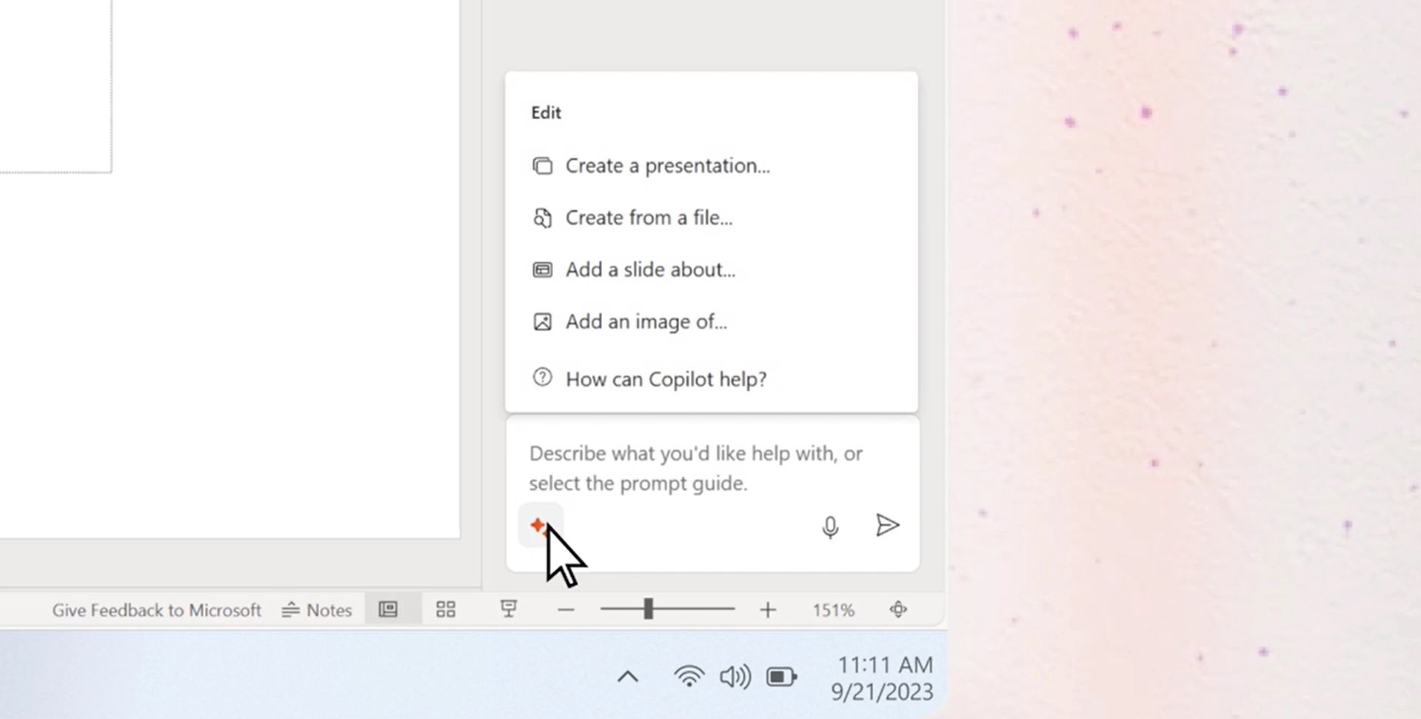
Task: Select 'Add an image of...' option
Action: pos(630,321)
